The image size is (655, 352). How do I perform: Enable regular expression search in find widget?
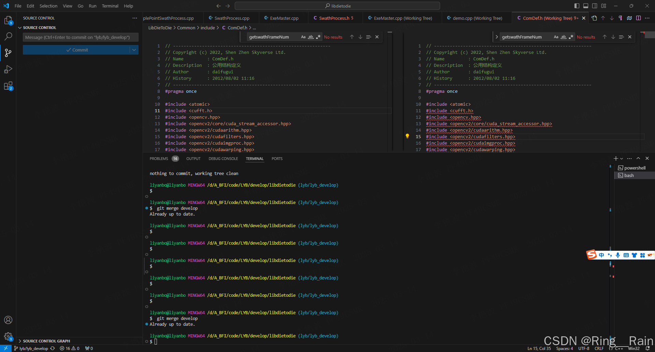point(318,37)
